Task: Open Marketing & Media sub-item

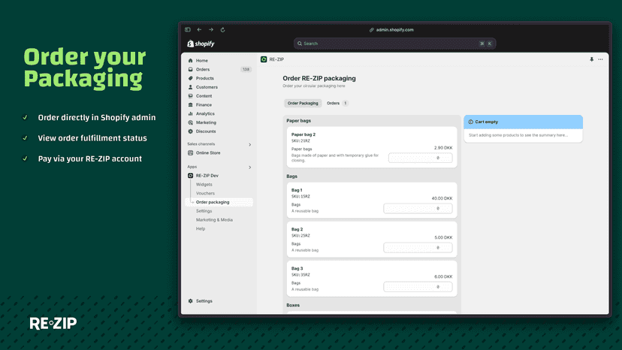Action: coord(214,220)
